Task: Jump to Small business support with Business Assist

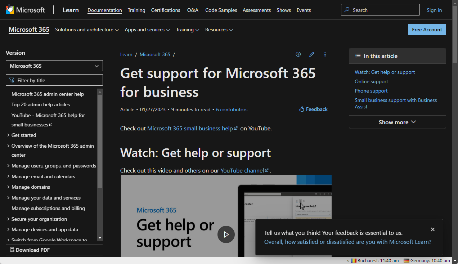Action: 396,103
